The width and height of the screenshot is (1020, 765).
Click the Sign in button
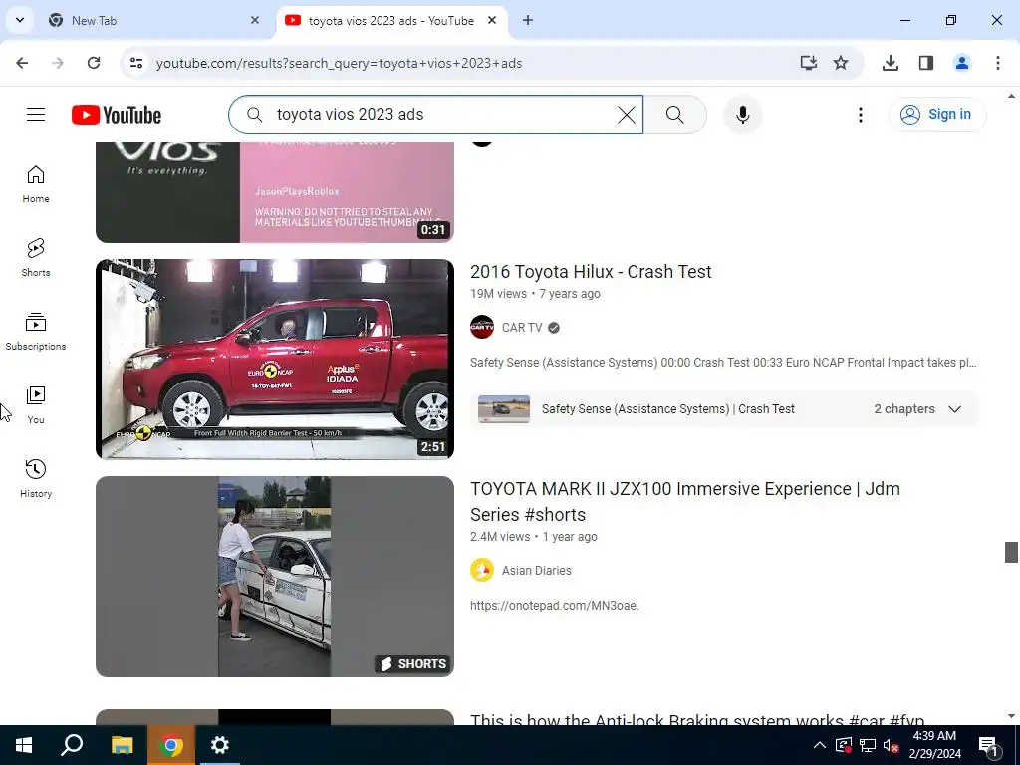(936, 115)
